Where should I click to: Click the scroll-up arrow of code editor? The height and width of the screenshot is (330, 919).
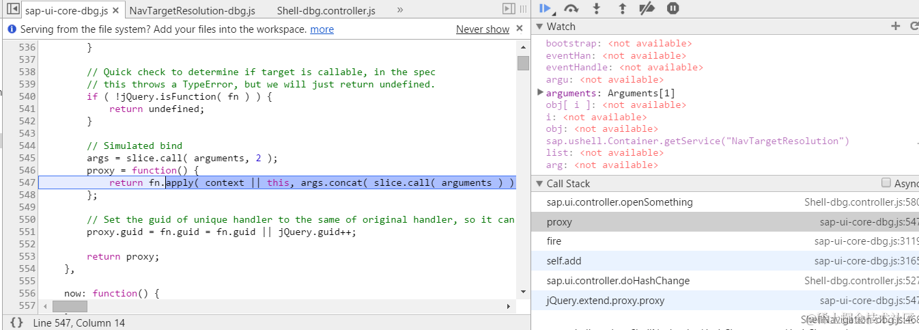[x=523, y=46]
